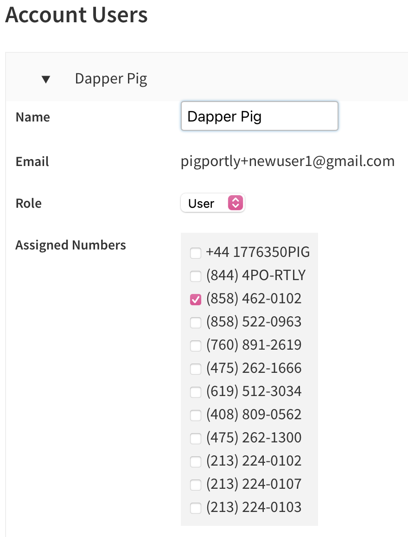The width and height of the screenshot is (408, 537).
Task: Tick the (475) 262-1666 checkbox
Action: (x=196, y=369)
